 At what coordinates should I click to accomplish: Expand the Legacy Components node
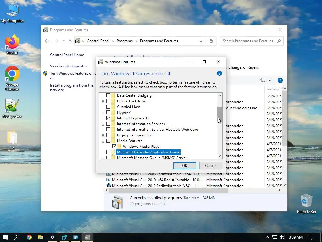pyautogui.click(x=103, y=135)
